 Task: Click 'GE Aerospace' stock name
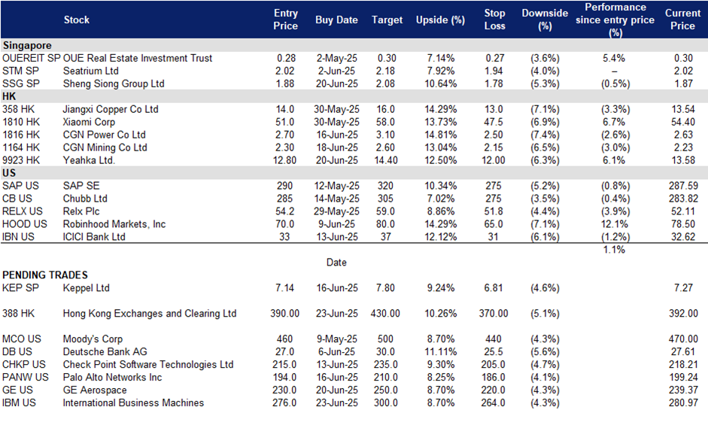95,390
